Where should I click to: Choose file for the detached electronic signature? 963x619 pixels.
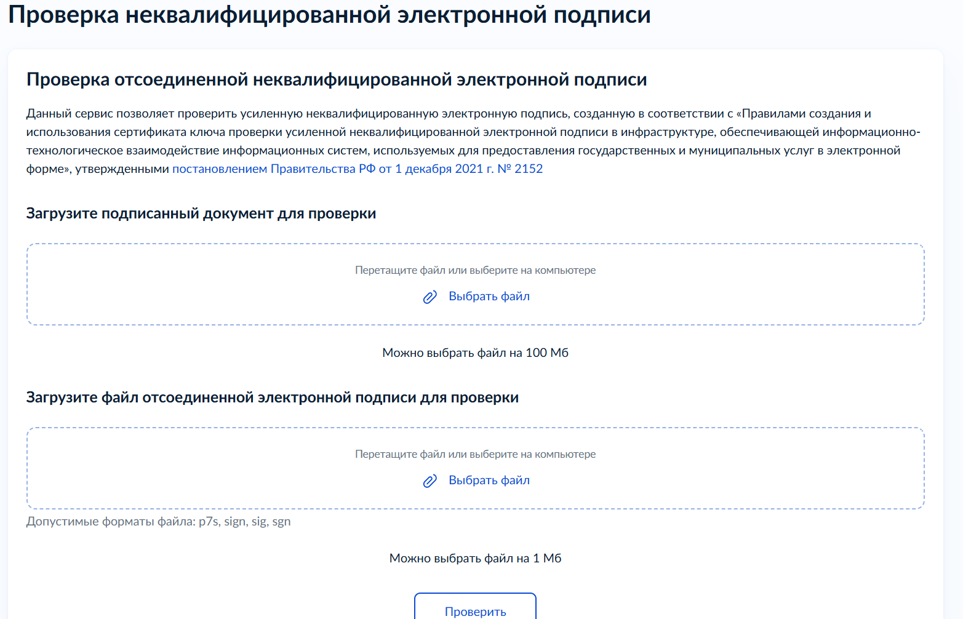pos(489,481)
